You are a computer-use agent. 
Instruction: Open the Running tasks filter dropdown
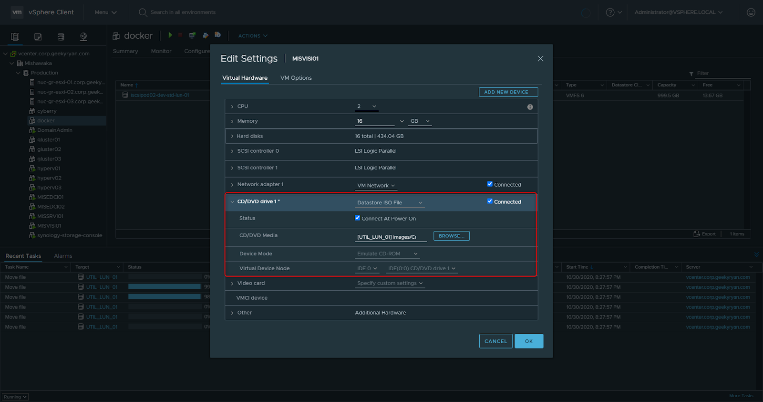click(15, 397)
